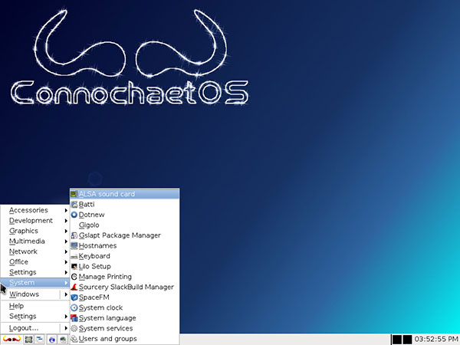Image resolution: width=460 pixels, height=345 pixels.
Task: Click the System language icon
Action: click(x=74, y=318)
